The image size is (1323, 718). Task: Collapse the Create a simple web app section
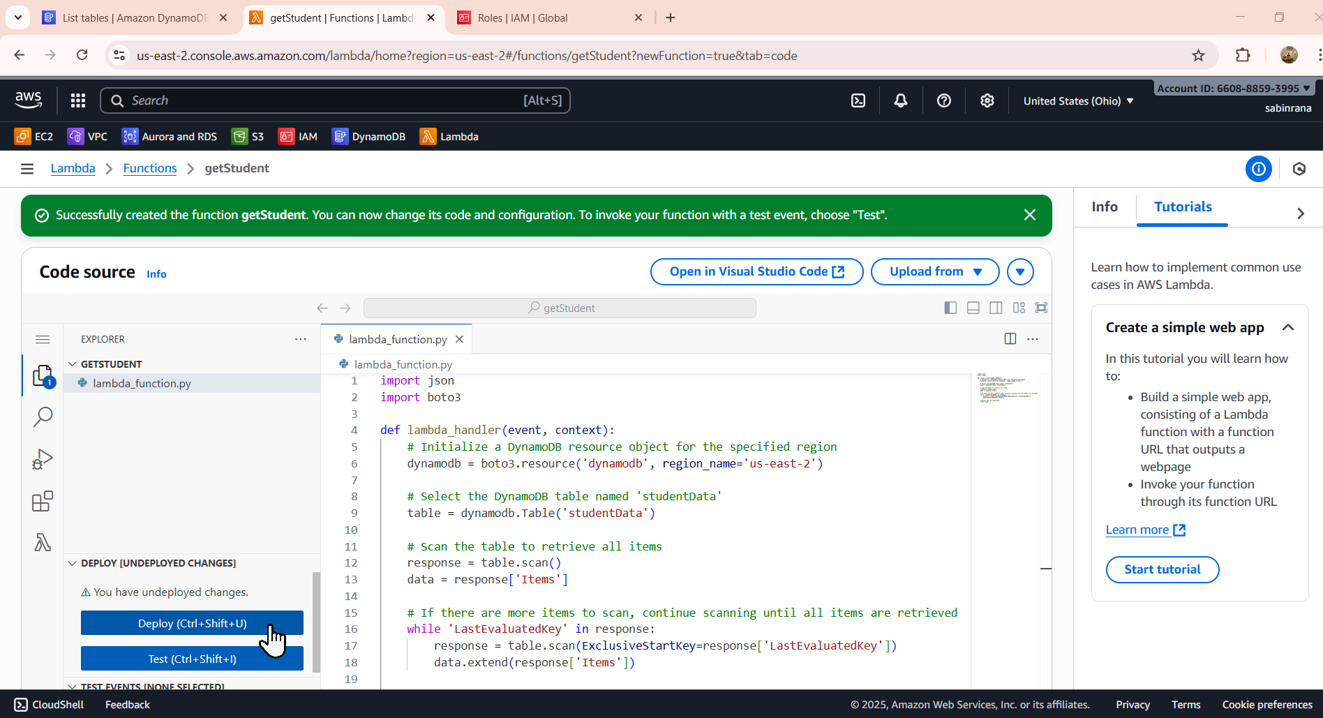(1288, 327)
